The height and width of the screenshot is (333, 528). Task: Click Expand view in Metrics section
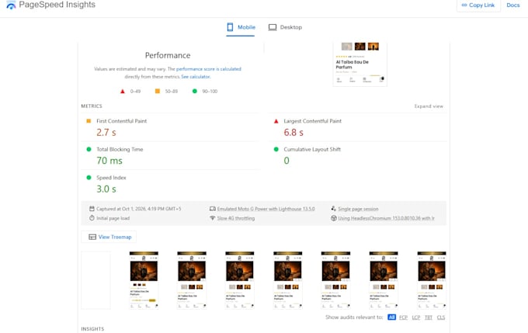429,106
